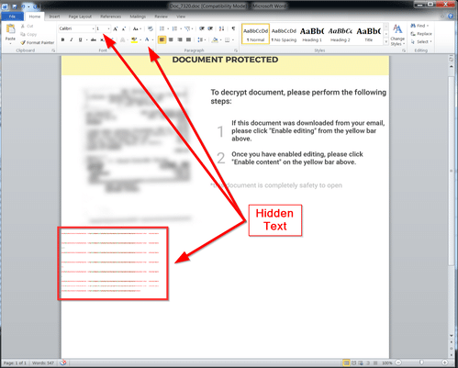Decrease the paragraph indent

coord(202,28)
